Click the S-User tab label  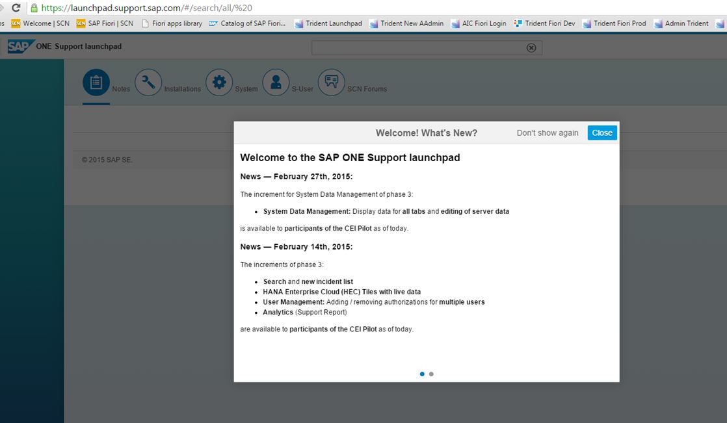point(302,89)
